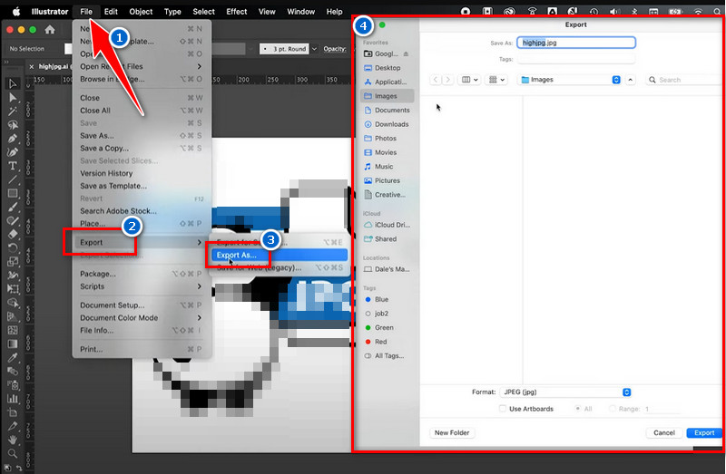Select the Hand tool
Viewport: 726px width, 474px height.
tap(13, 440)
